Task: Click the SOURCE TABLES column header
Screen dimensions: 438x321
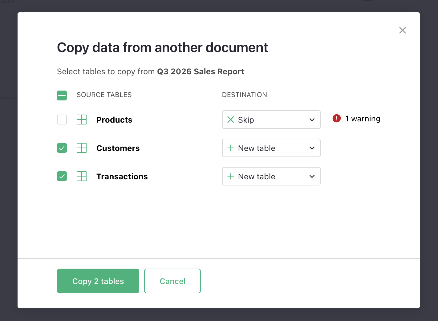Action: tap(104, 95)
